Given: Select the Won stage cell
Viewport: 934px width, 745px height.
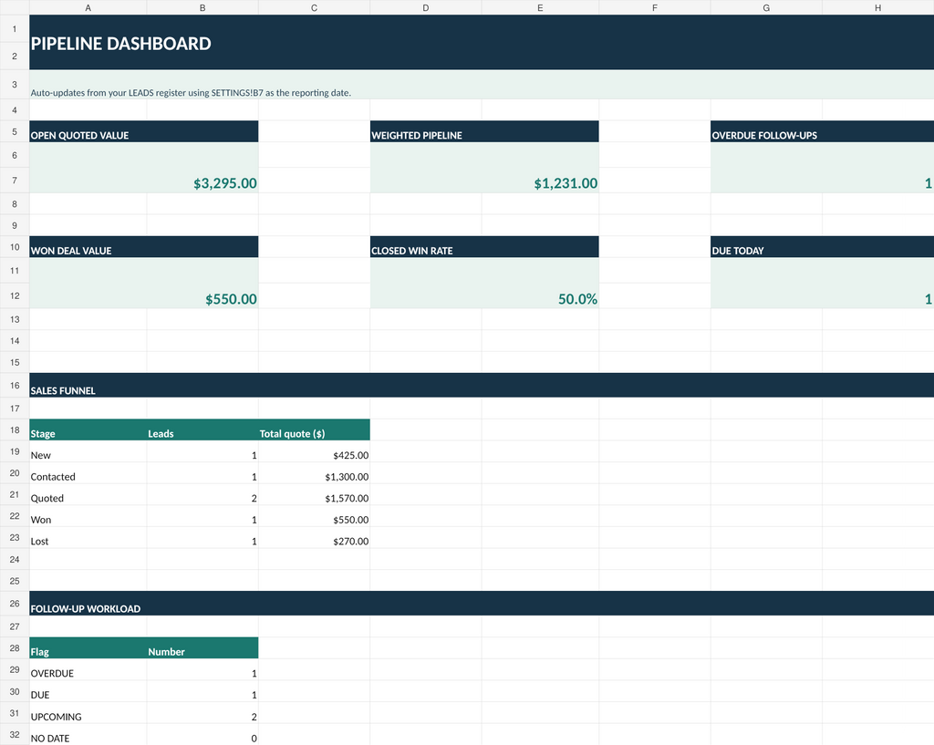Looking at the screenshot, I should [88, 516].
